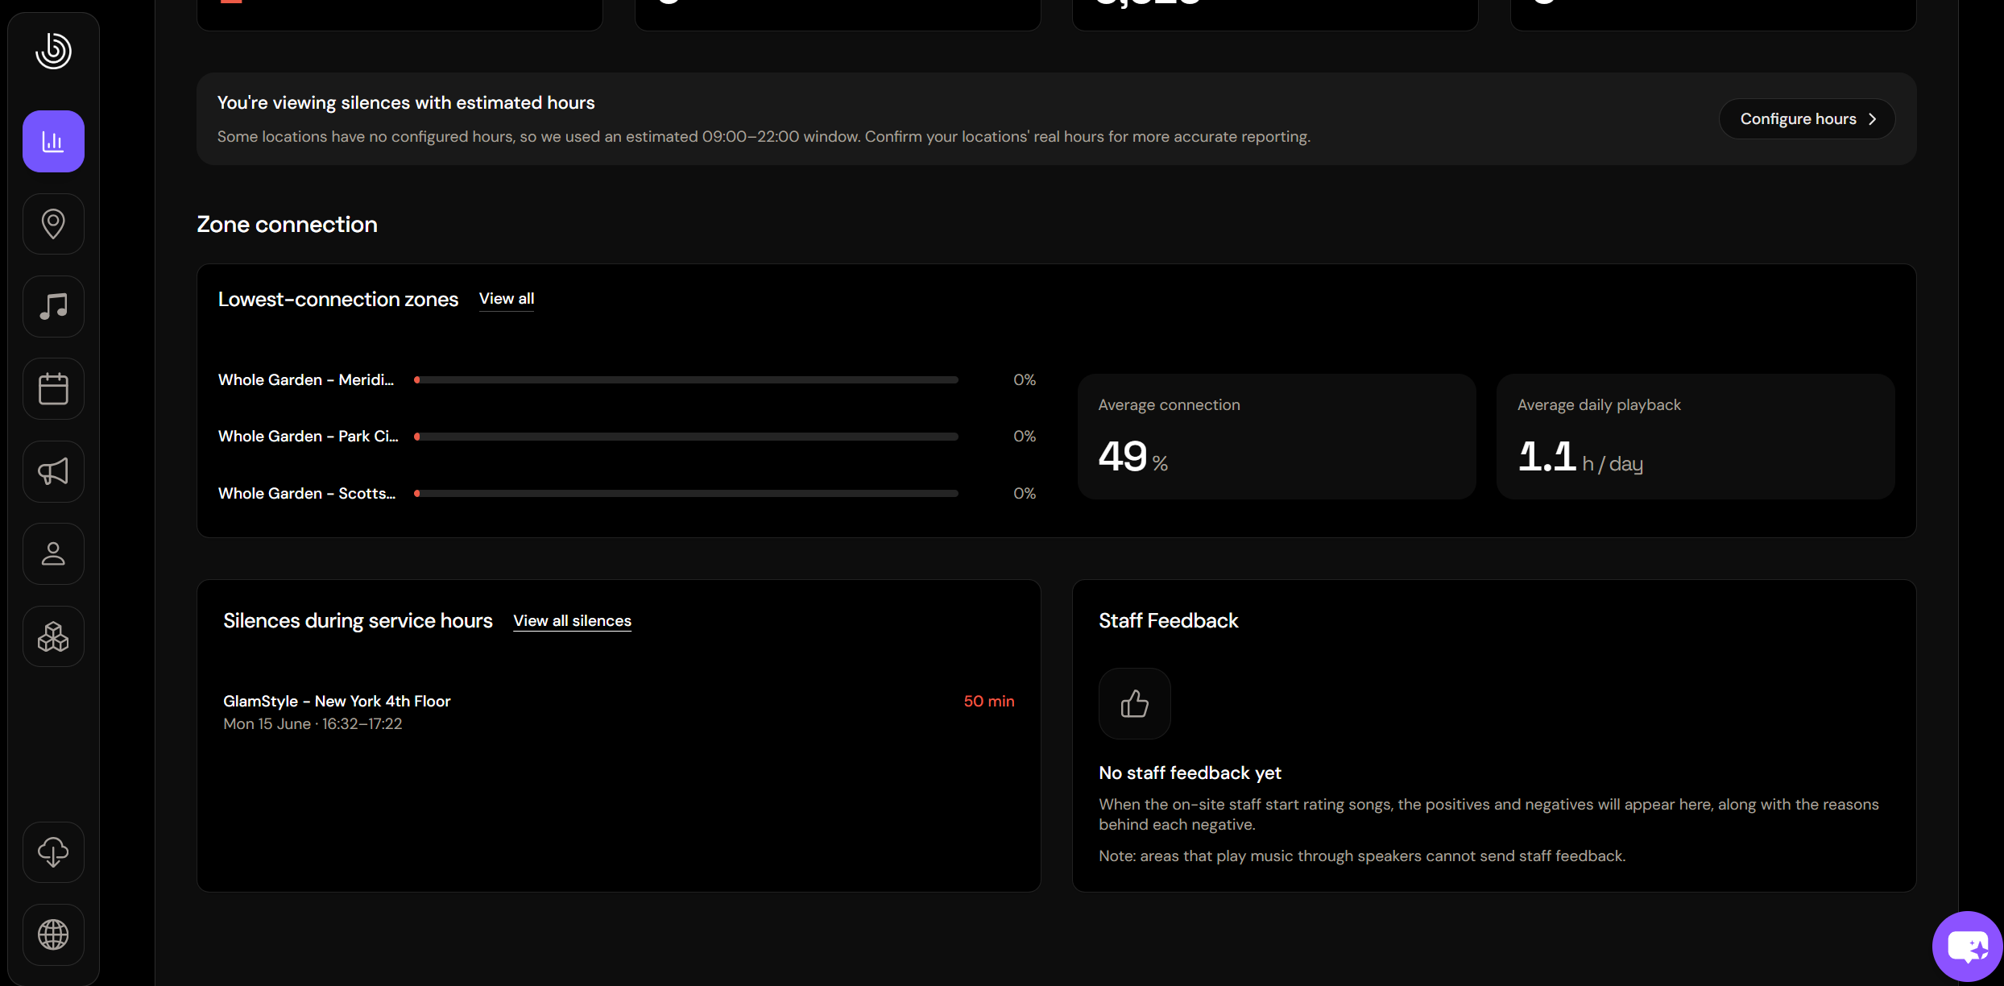2004x986 pixels.
Task: Click the Note about speakers and staff feedback
Action: coord(1362,855)
